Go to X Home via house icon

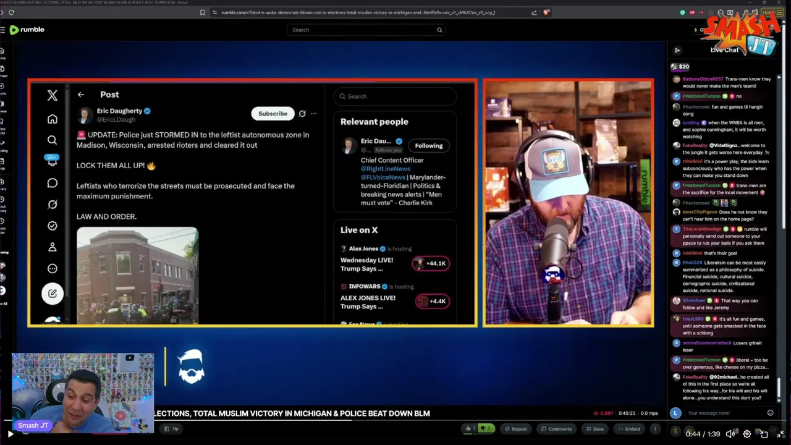[x=53, y=119]
